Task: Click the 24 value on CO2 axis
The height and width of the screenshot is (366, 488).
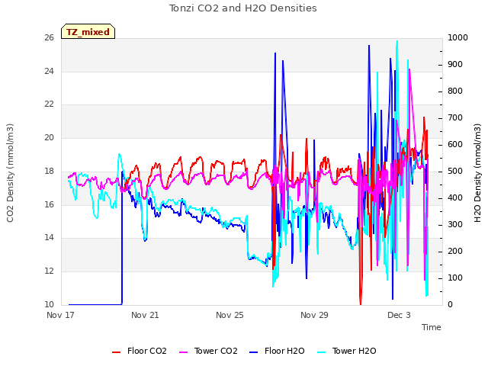Action: tap(49, 71)
